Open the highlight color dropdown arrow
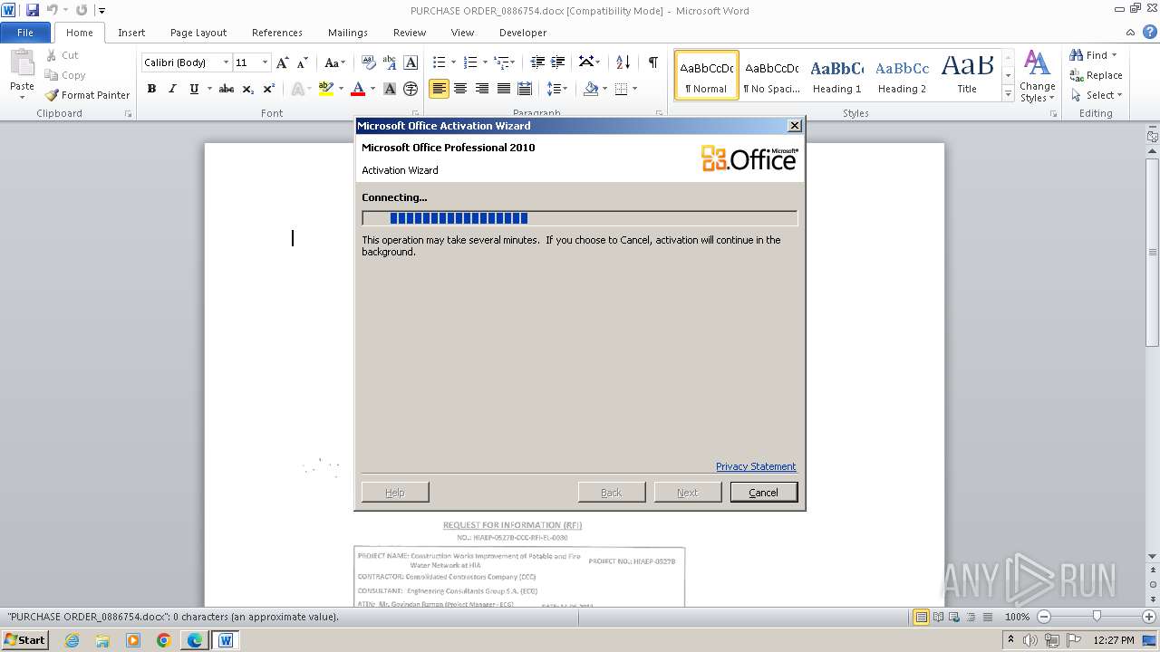This screenshot has width=1160, height=652. tap(341, 89)
